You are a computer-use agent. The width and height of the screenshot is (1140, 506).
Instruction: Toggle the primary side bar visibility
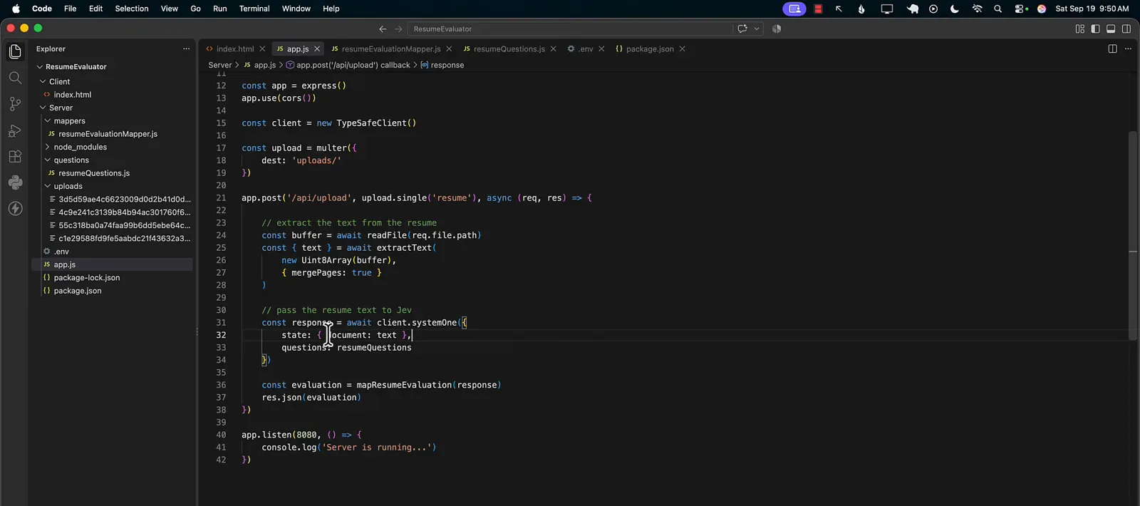click(1095, 29)
